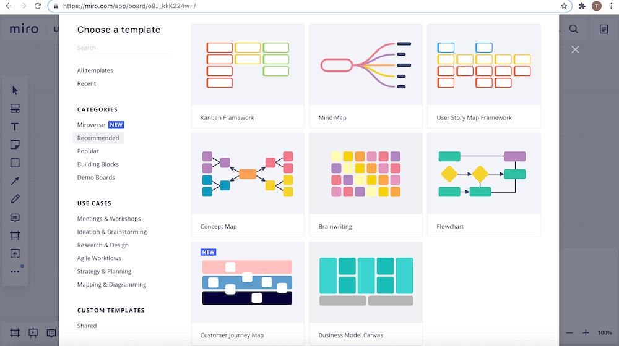619x346 pixels.
Task: Open the Miroverse category
Action: point(91,125)
